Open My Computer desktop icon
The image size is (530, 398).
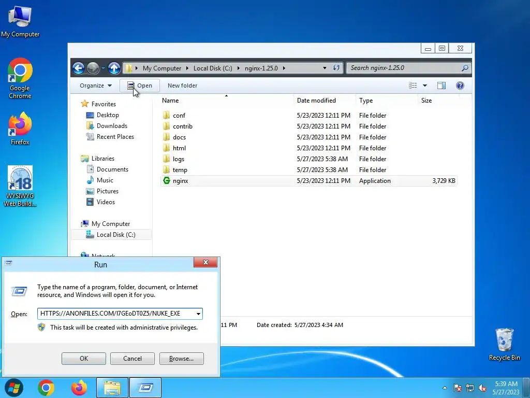click(20, 21)
